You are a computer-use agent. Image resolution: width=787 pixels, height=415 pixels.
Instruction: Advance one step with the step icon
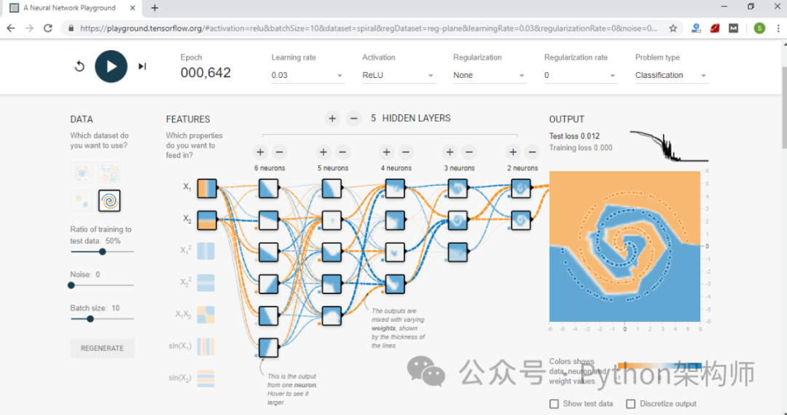142,66
